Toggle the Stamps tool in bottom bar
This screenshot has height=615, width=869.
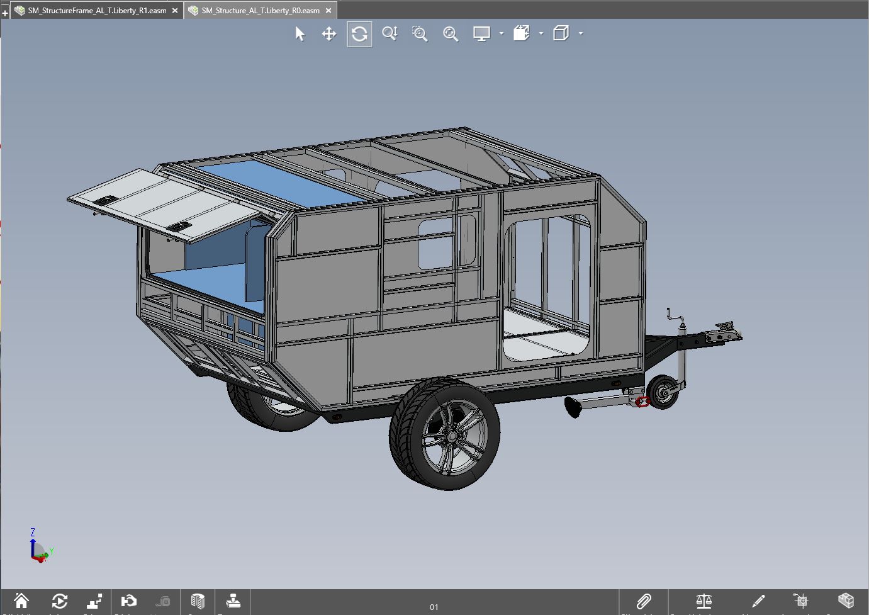pos(233,601)
